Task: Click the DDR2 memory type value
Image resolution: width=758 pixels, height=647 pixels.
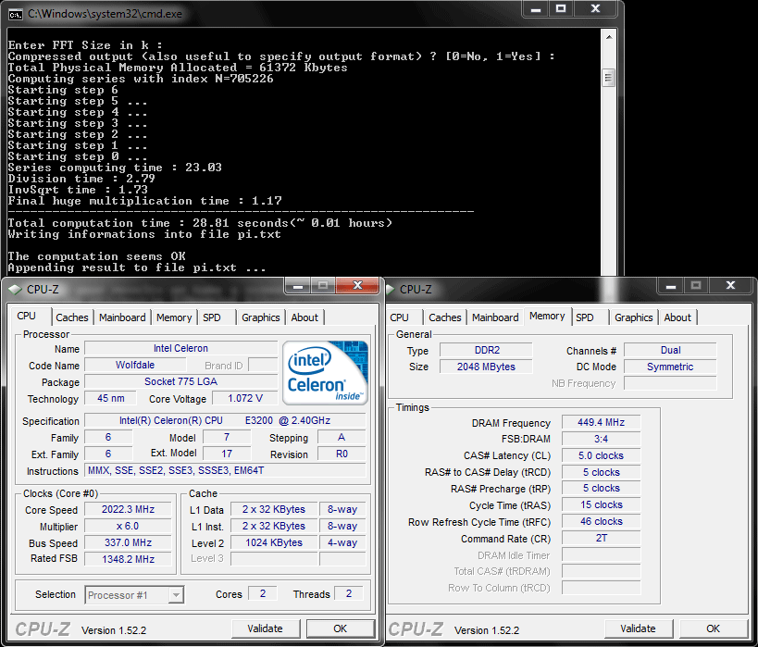Action: [x=486, y=350]
